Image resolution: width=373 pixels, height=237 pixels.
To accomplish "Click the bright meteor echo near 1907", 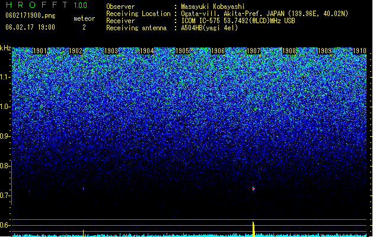I will pos(254,188).
